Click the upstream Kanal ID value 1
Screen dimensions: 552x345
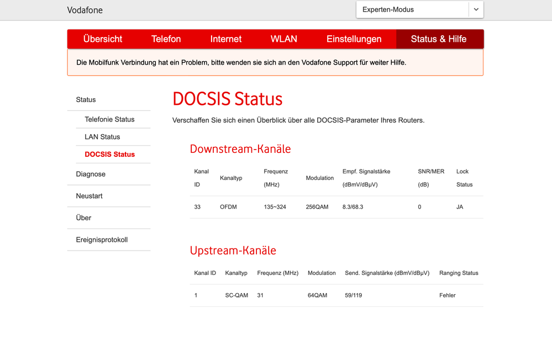[196, 295]
